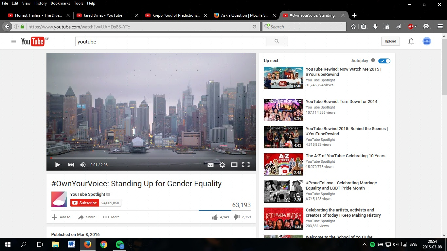The image size is (447, 251).
Task: Open YouTube Rewind Now Watch Me 2015
Action: (x=344, y=72)
